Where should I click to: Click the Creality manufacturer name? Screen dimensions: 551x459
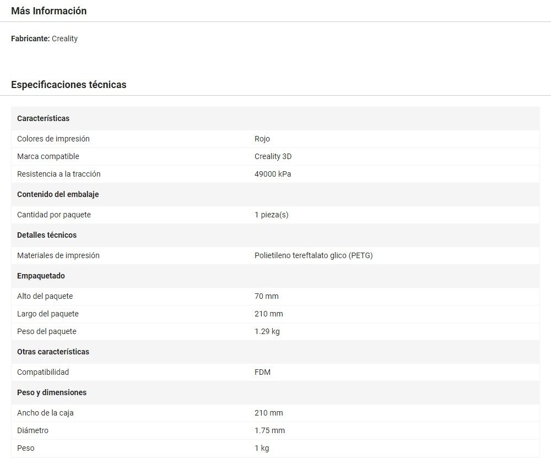pyautogui.click(x=64, y=39)
